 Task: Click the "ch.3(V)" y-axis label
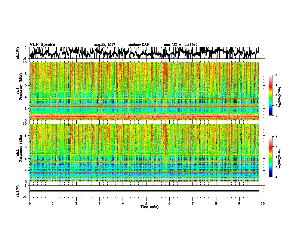[x=18, y=191]
